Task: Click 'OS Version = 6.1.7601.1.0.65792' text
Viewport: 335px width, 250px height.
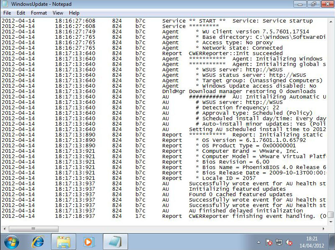Action: (254, 140)
